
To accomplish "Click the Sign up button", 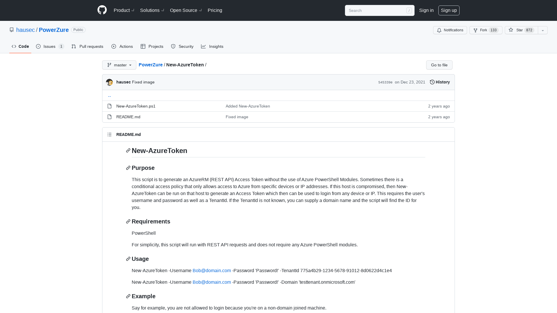I will point(449,10).
